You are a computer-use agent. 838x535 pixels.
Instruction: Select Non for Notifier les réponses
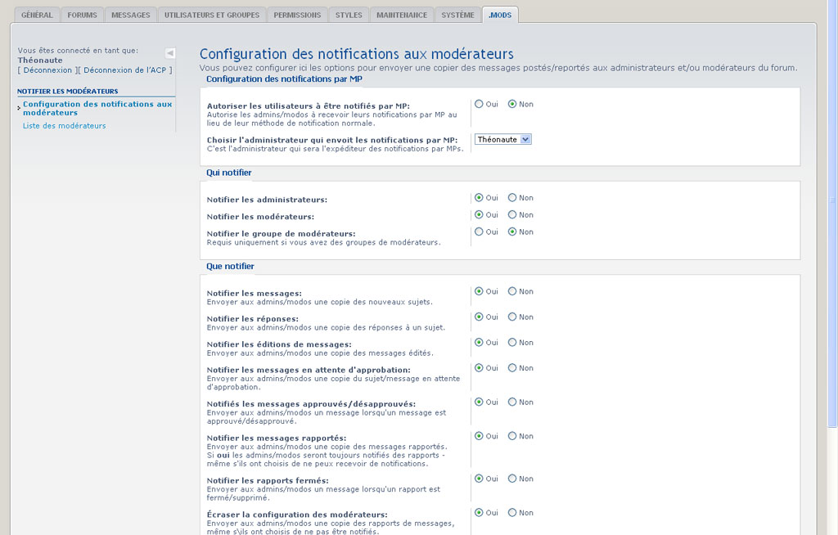512,317
